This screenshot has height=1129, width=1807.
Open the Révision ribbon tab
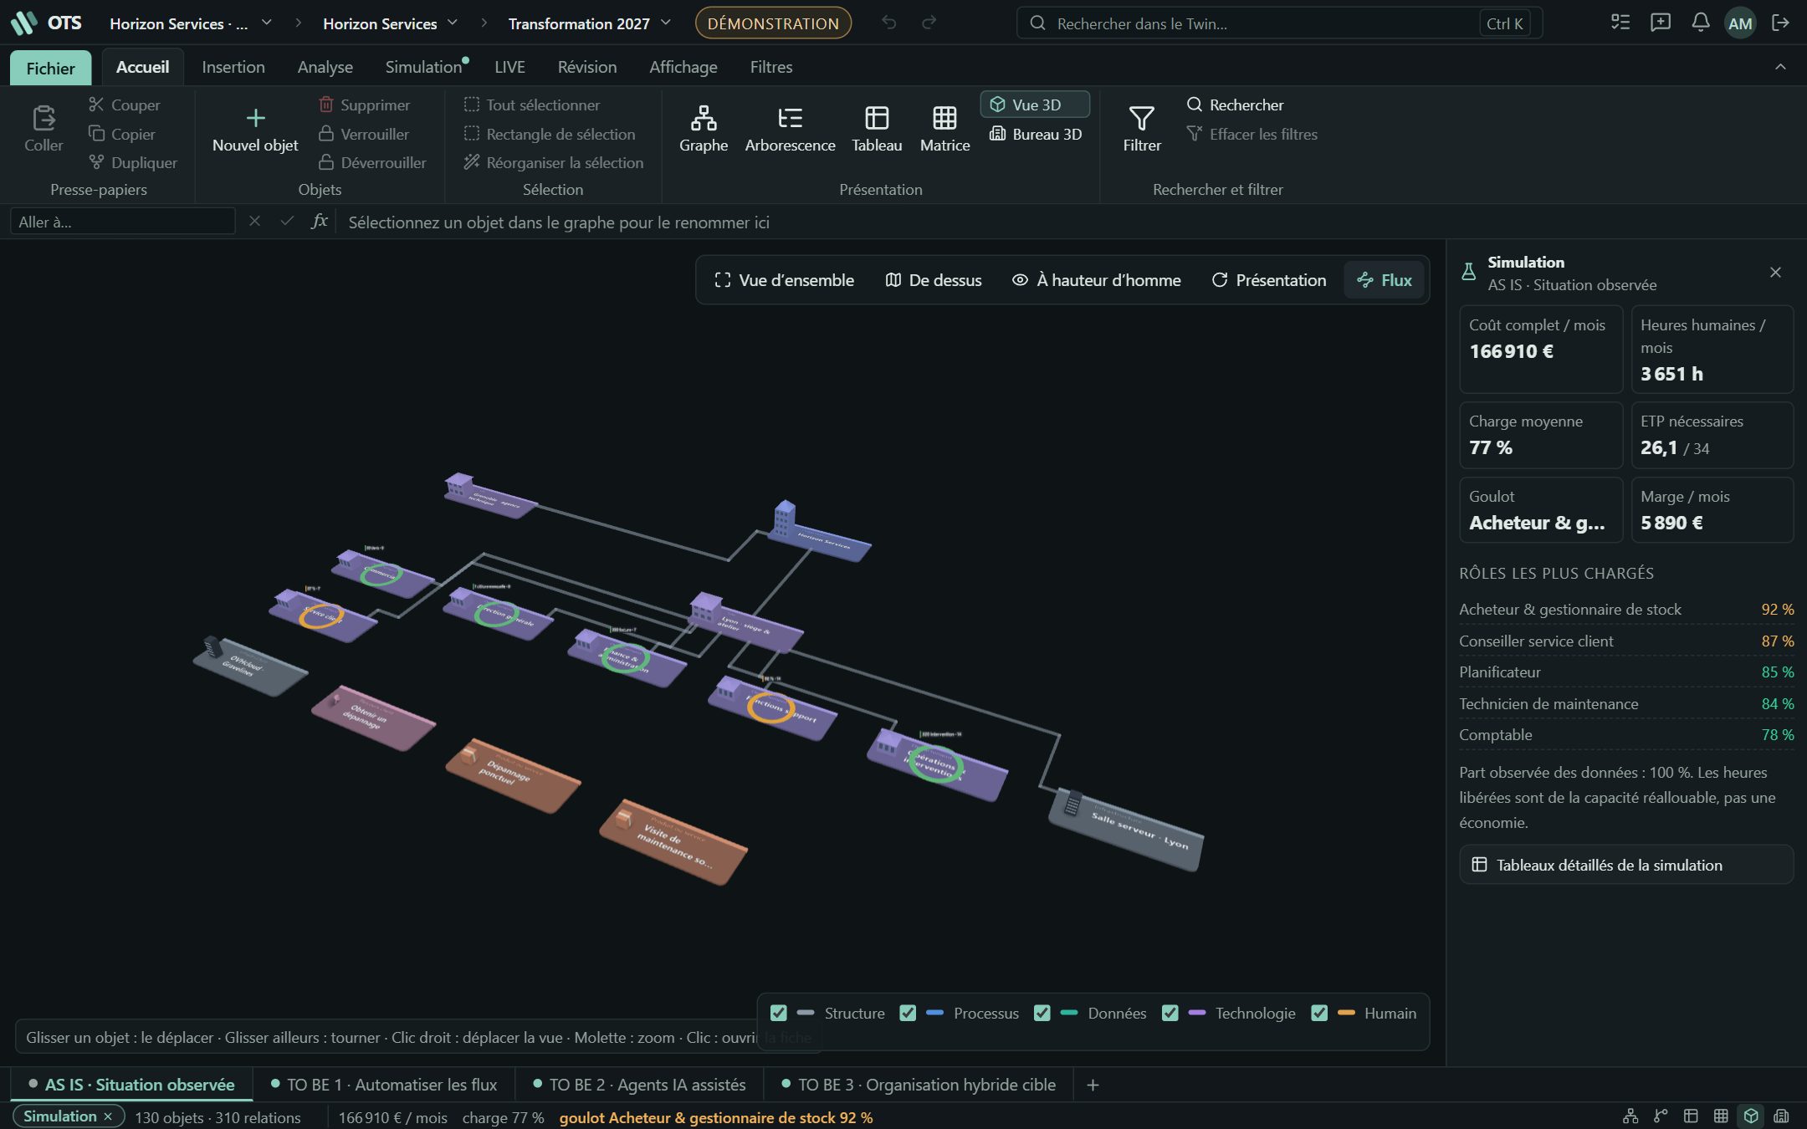click(x=587, y=67)
